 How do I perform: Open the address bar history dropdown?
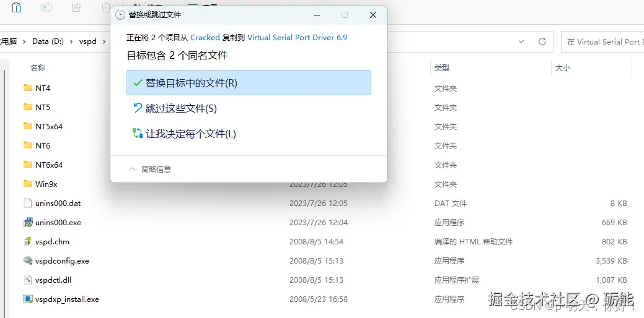[521, 41]
